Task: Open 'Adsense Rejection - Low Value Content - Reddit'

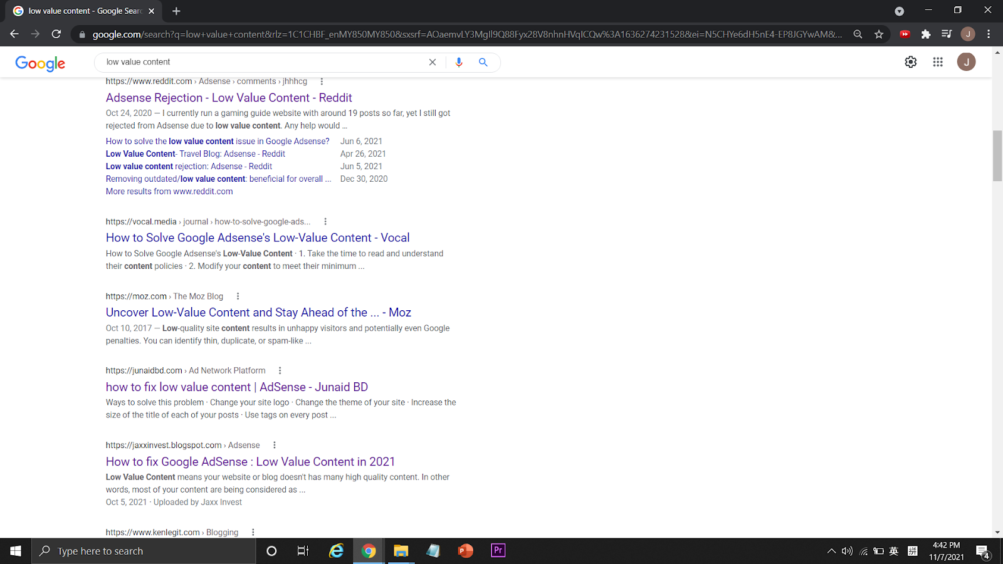Action: pos(229,98)
